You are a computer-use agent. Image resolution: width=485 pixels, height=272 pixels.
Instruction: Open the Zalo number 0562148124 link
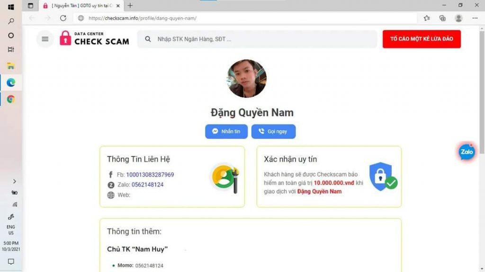[148, 185]
